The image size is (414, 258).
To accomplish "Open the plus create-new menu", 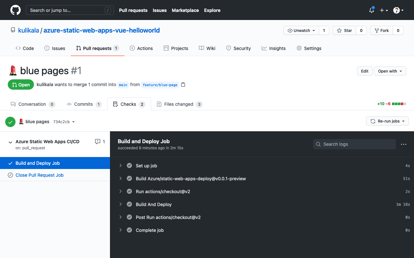I will click(x=384, y=10).
